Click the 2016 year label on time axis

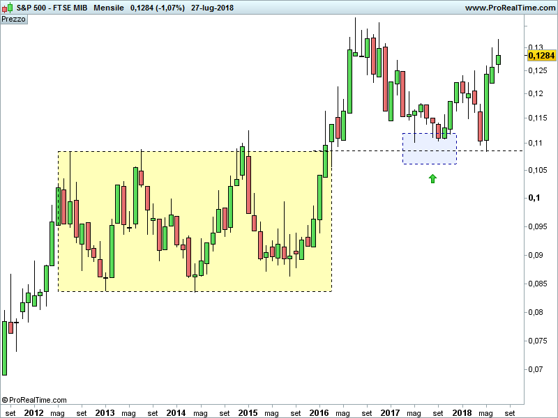[319, 412]
